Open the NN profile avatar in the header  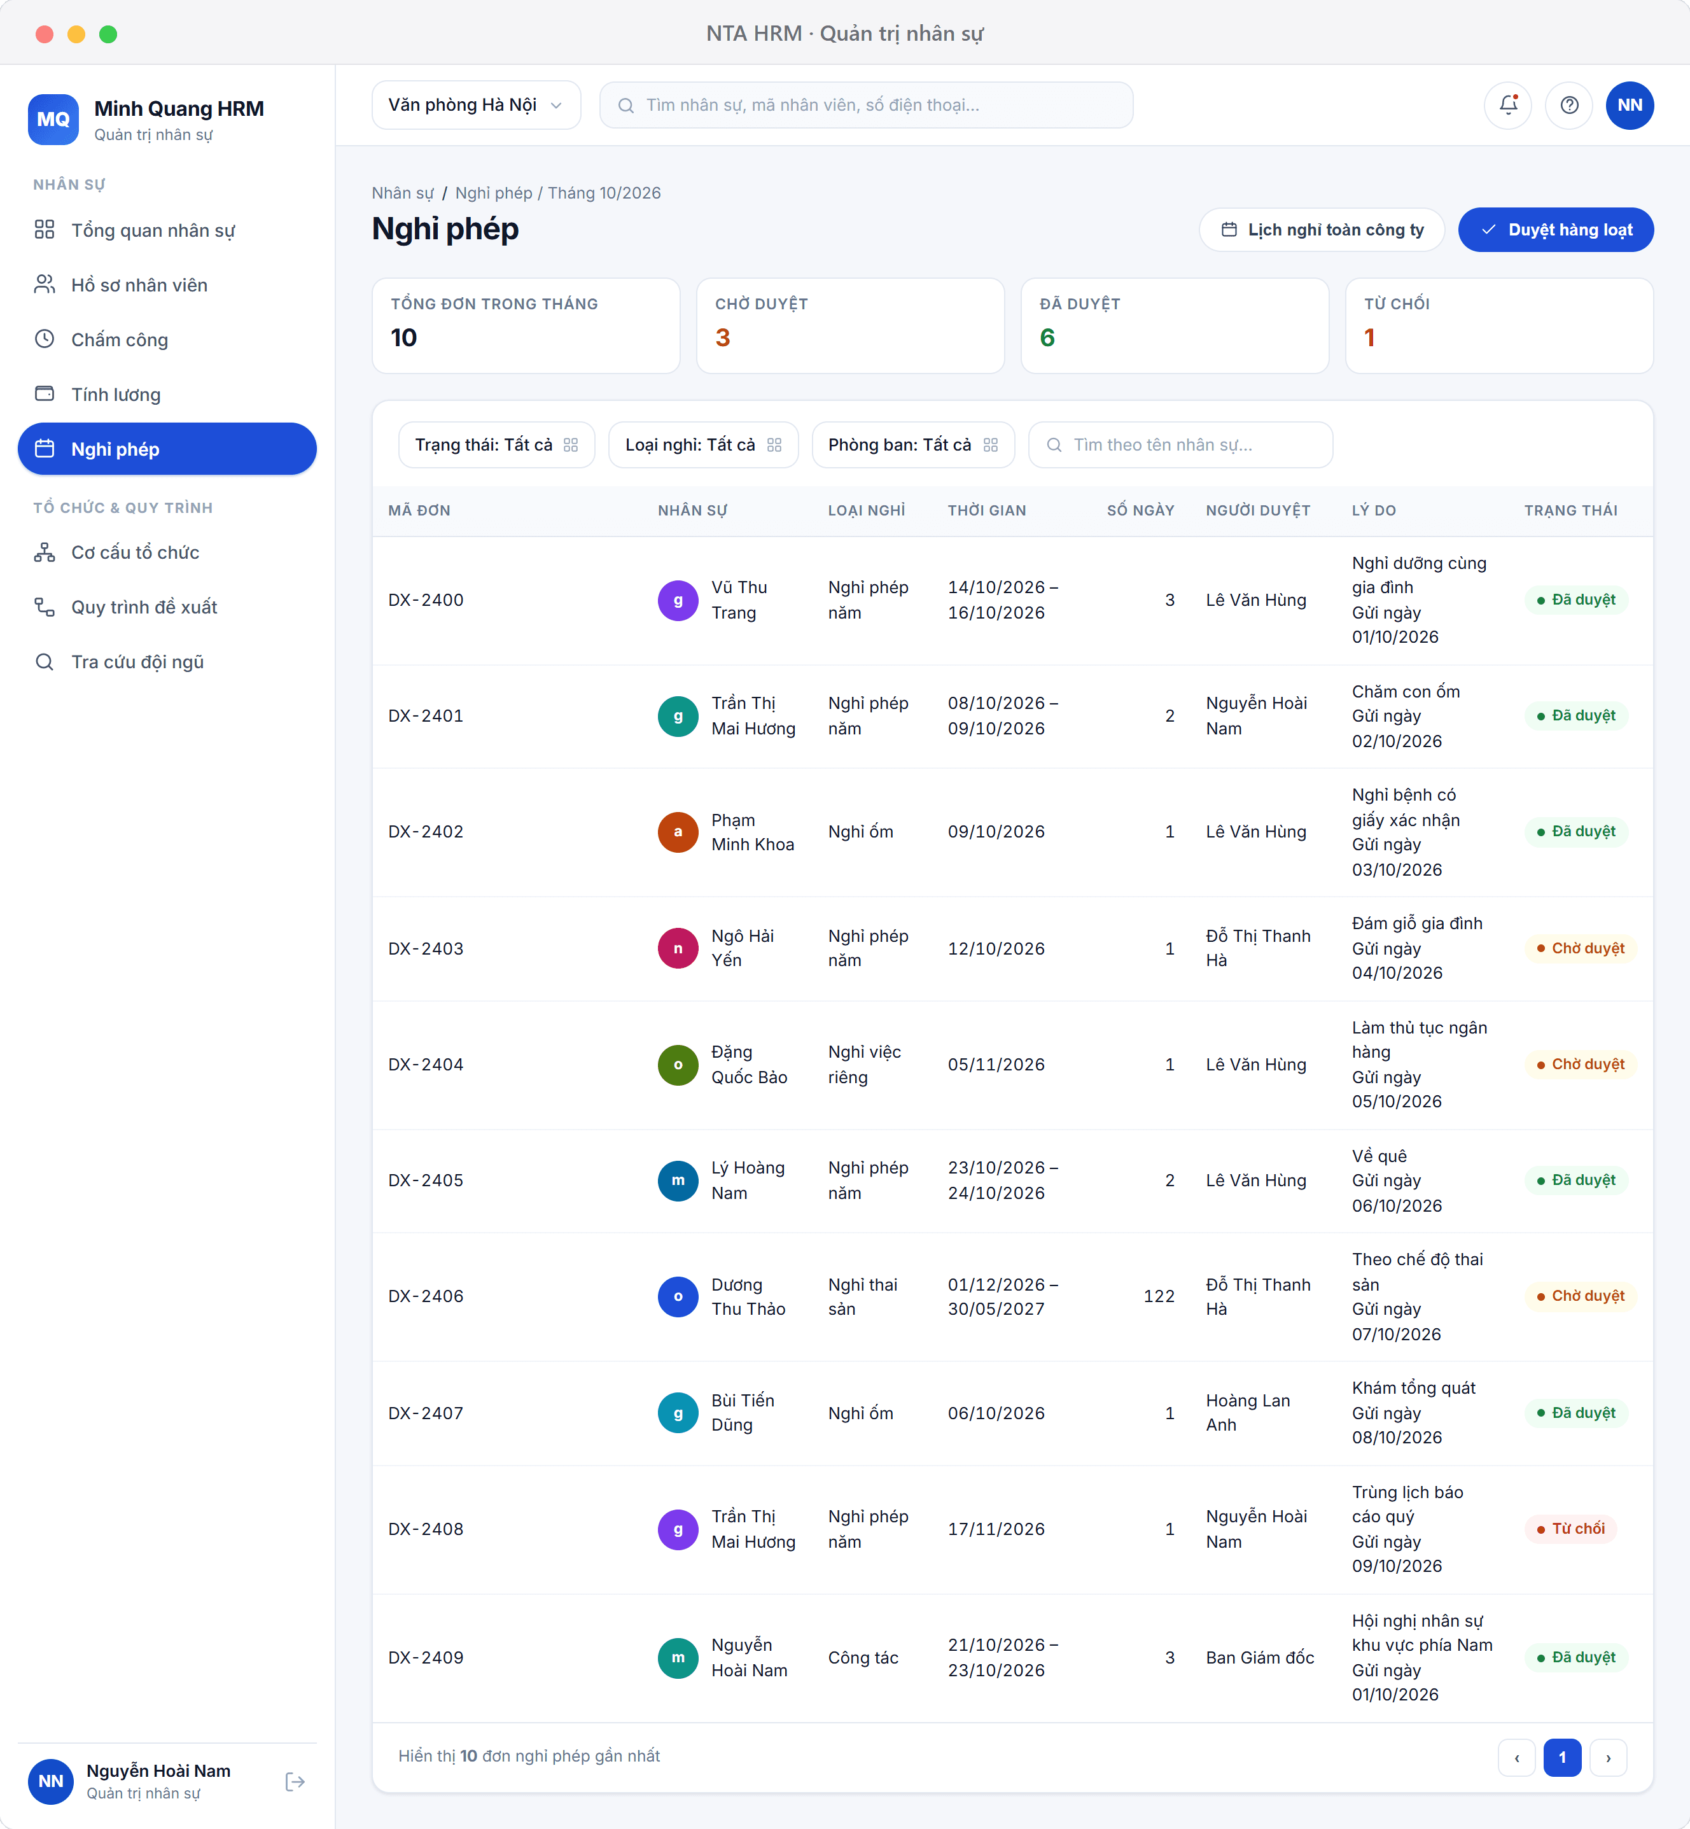tap(1630, 105)
